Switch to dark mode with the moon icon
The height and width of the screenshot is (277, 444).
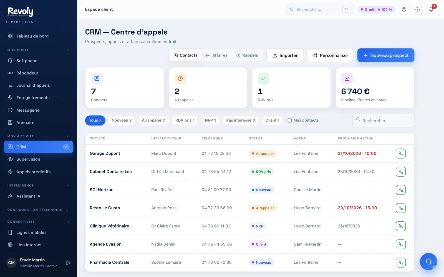coord(418,9)
